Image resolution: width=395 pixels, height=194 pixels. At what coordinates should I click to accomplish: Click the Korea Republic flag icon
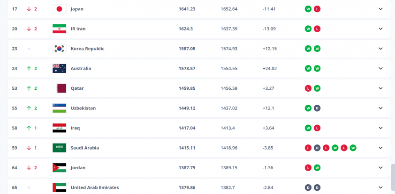point(60,49)
